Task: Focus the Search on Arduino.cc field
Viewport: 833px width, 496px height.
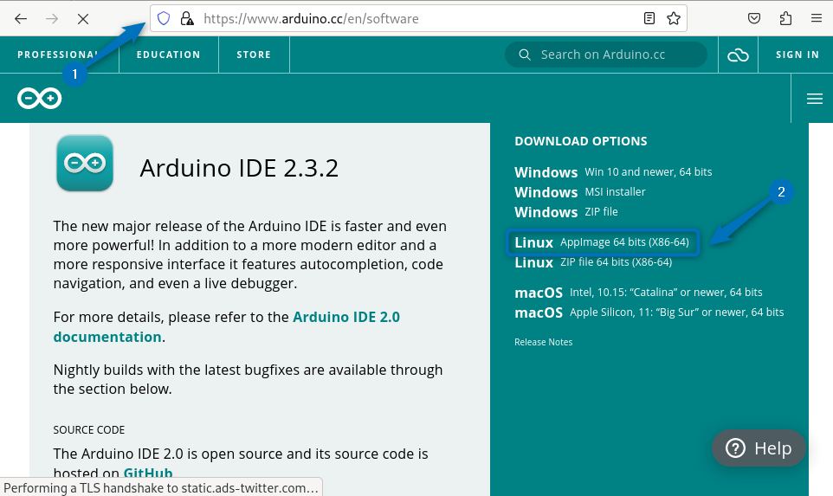Action: (x=605, y=55)
